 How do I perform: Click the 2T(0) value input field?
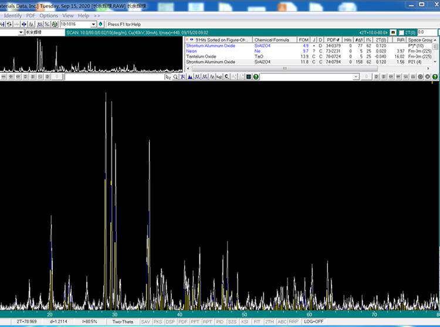[x=427, y=32]
